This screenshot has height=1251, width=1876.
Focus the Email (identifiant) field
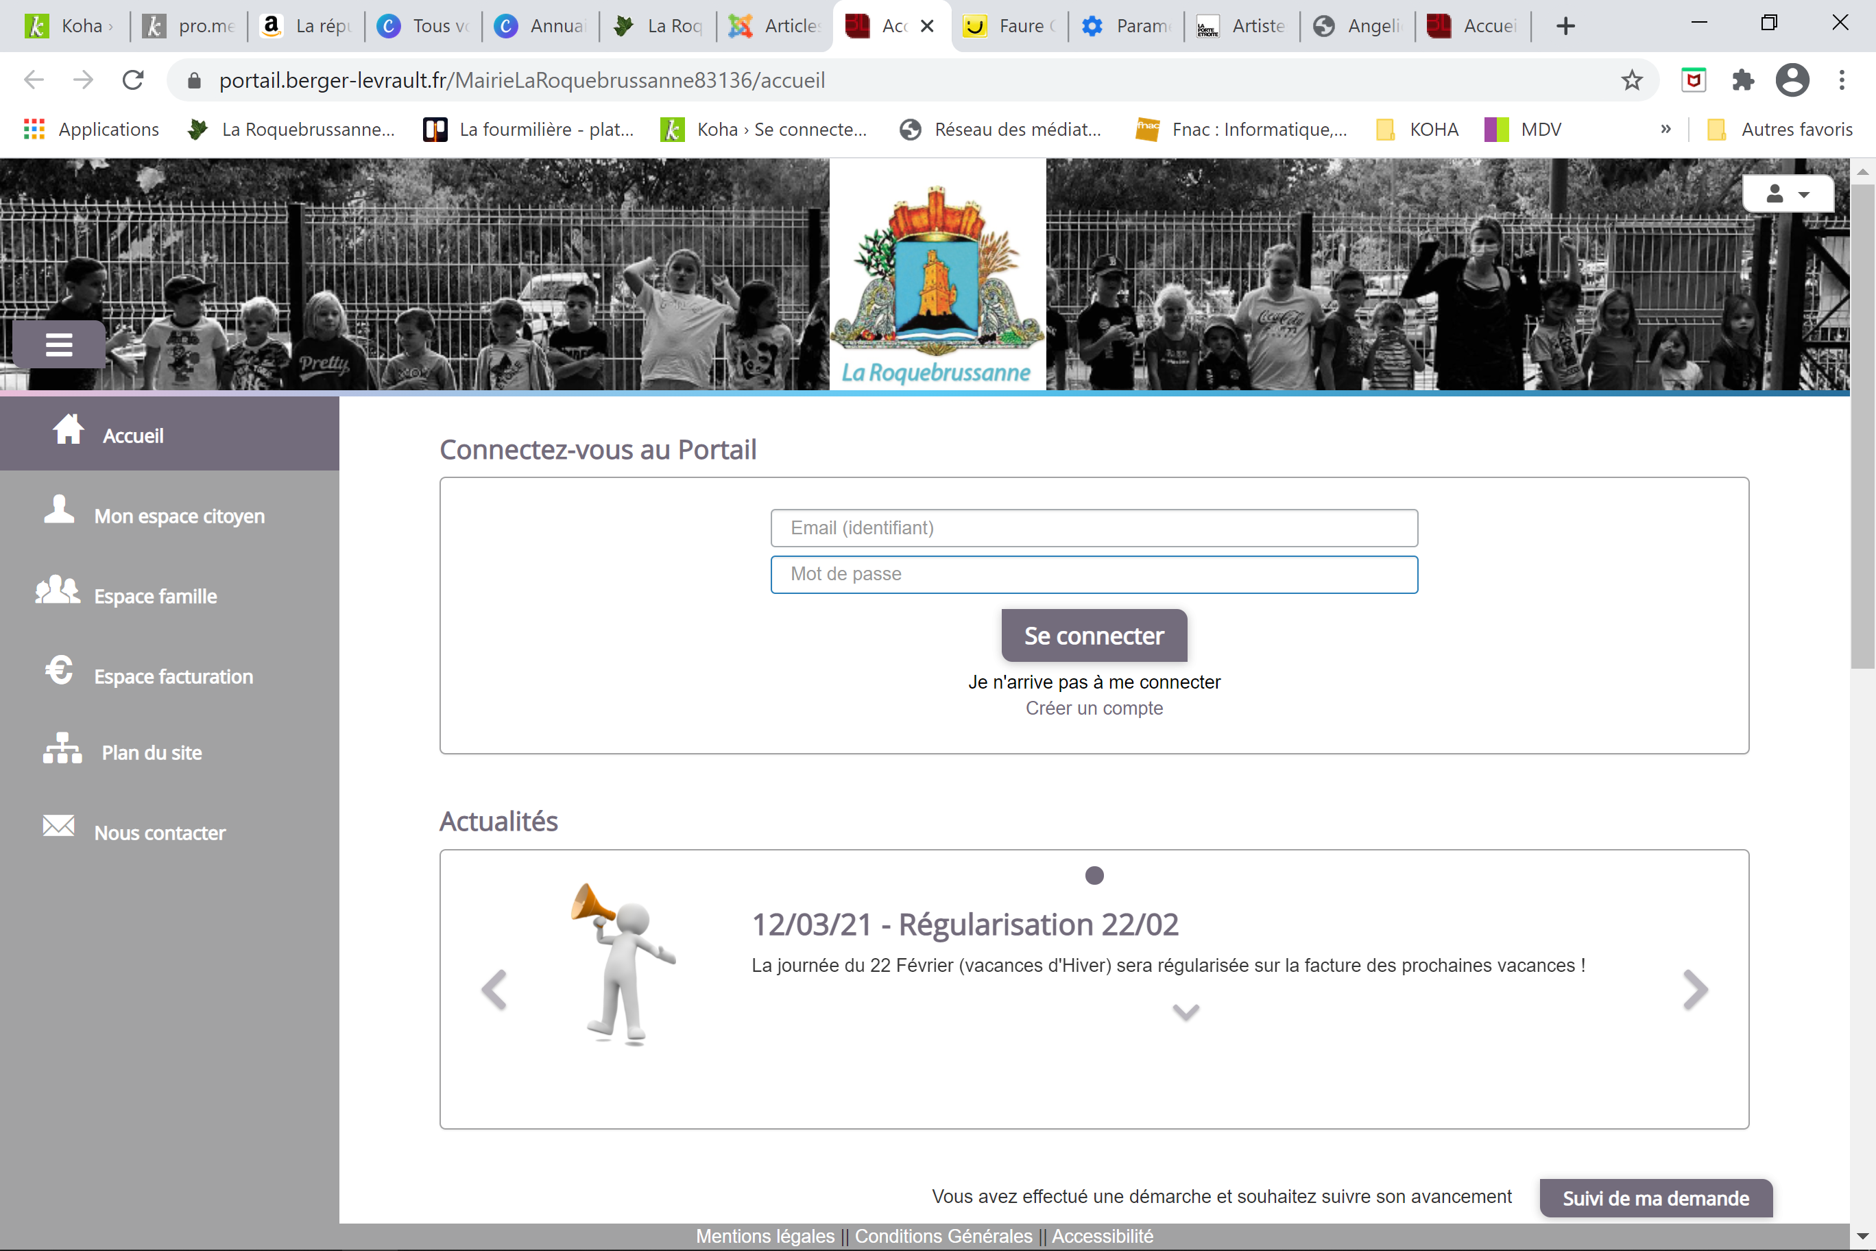1094,528
